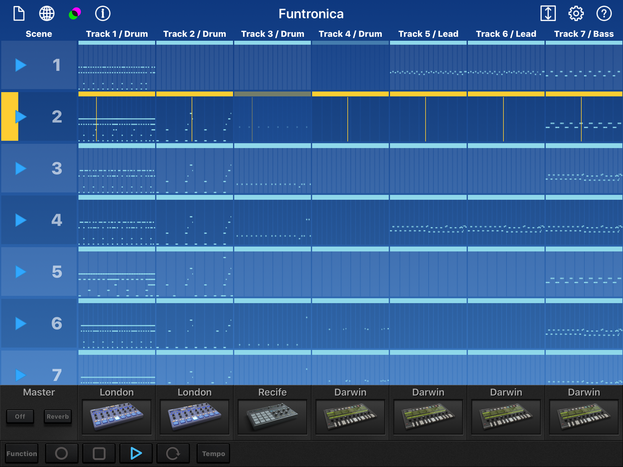Open scene 5 Track 7 bass clip
Screen dimensions: 623x467
coord(584,272)
